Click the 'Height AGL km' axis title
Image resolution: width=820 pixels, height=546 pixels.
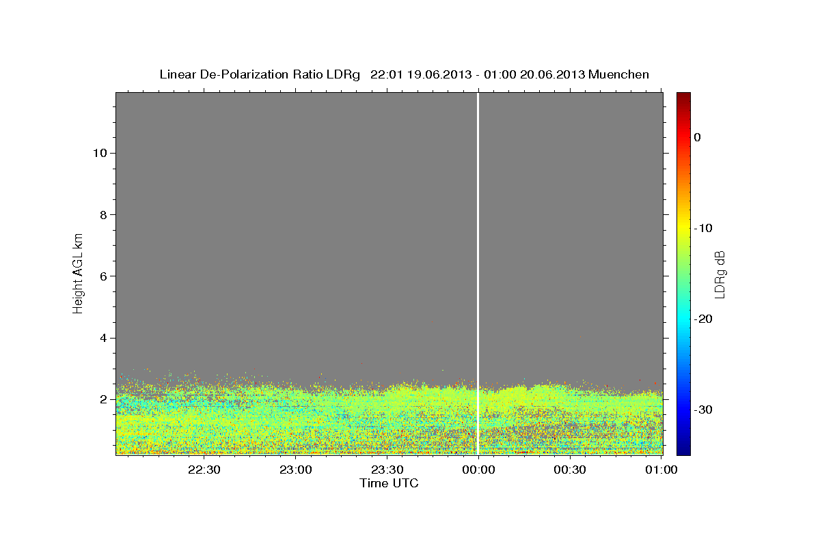pyautogui.click(x=79, y=272)
